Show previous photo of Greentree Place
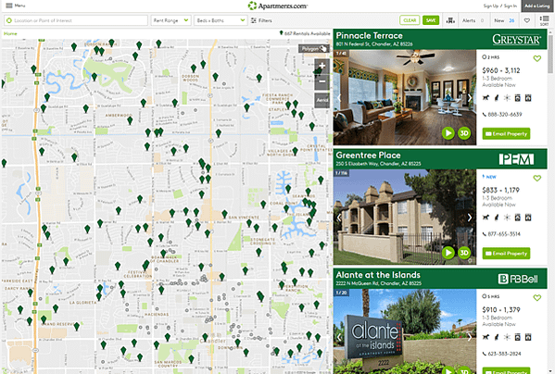Viewport: 555px width, 374px height. tap(339, 218)
